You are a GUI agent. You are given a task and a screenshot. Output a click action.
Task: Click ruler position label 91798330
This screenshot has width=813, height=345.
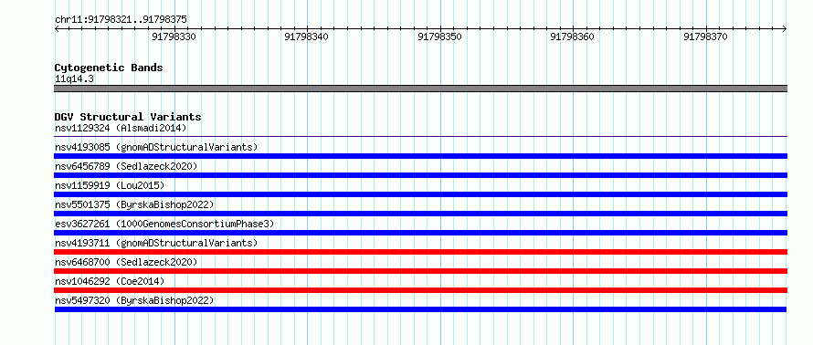(174, 37)
